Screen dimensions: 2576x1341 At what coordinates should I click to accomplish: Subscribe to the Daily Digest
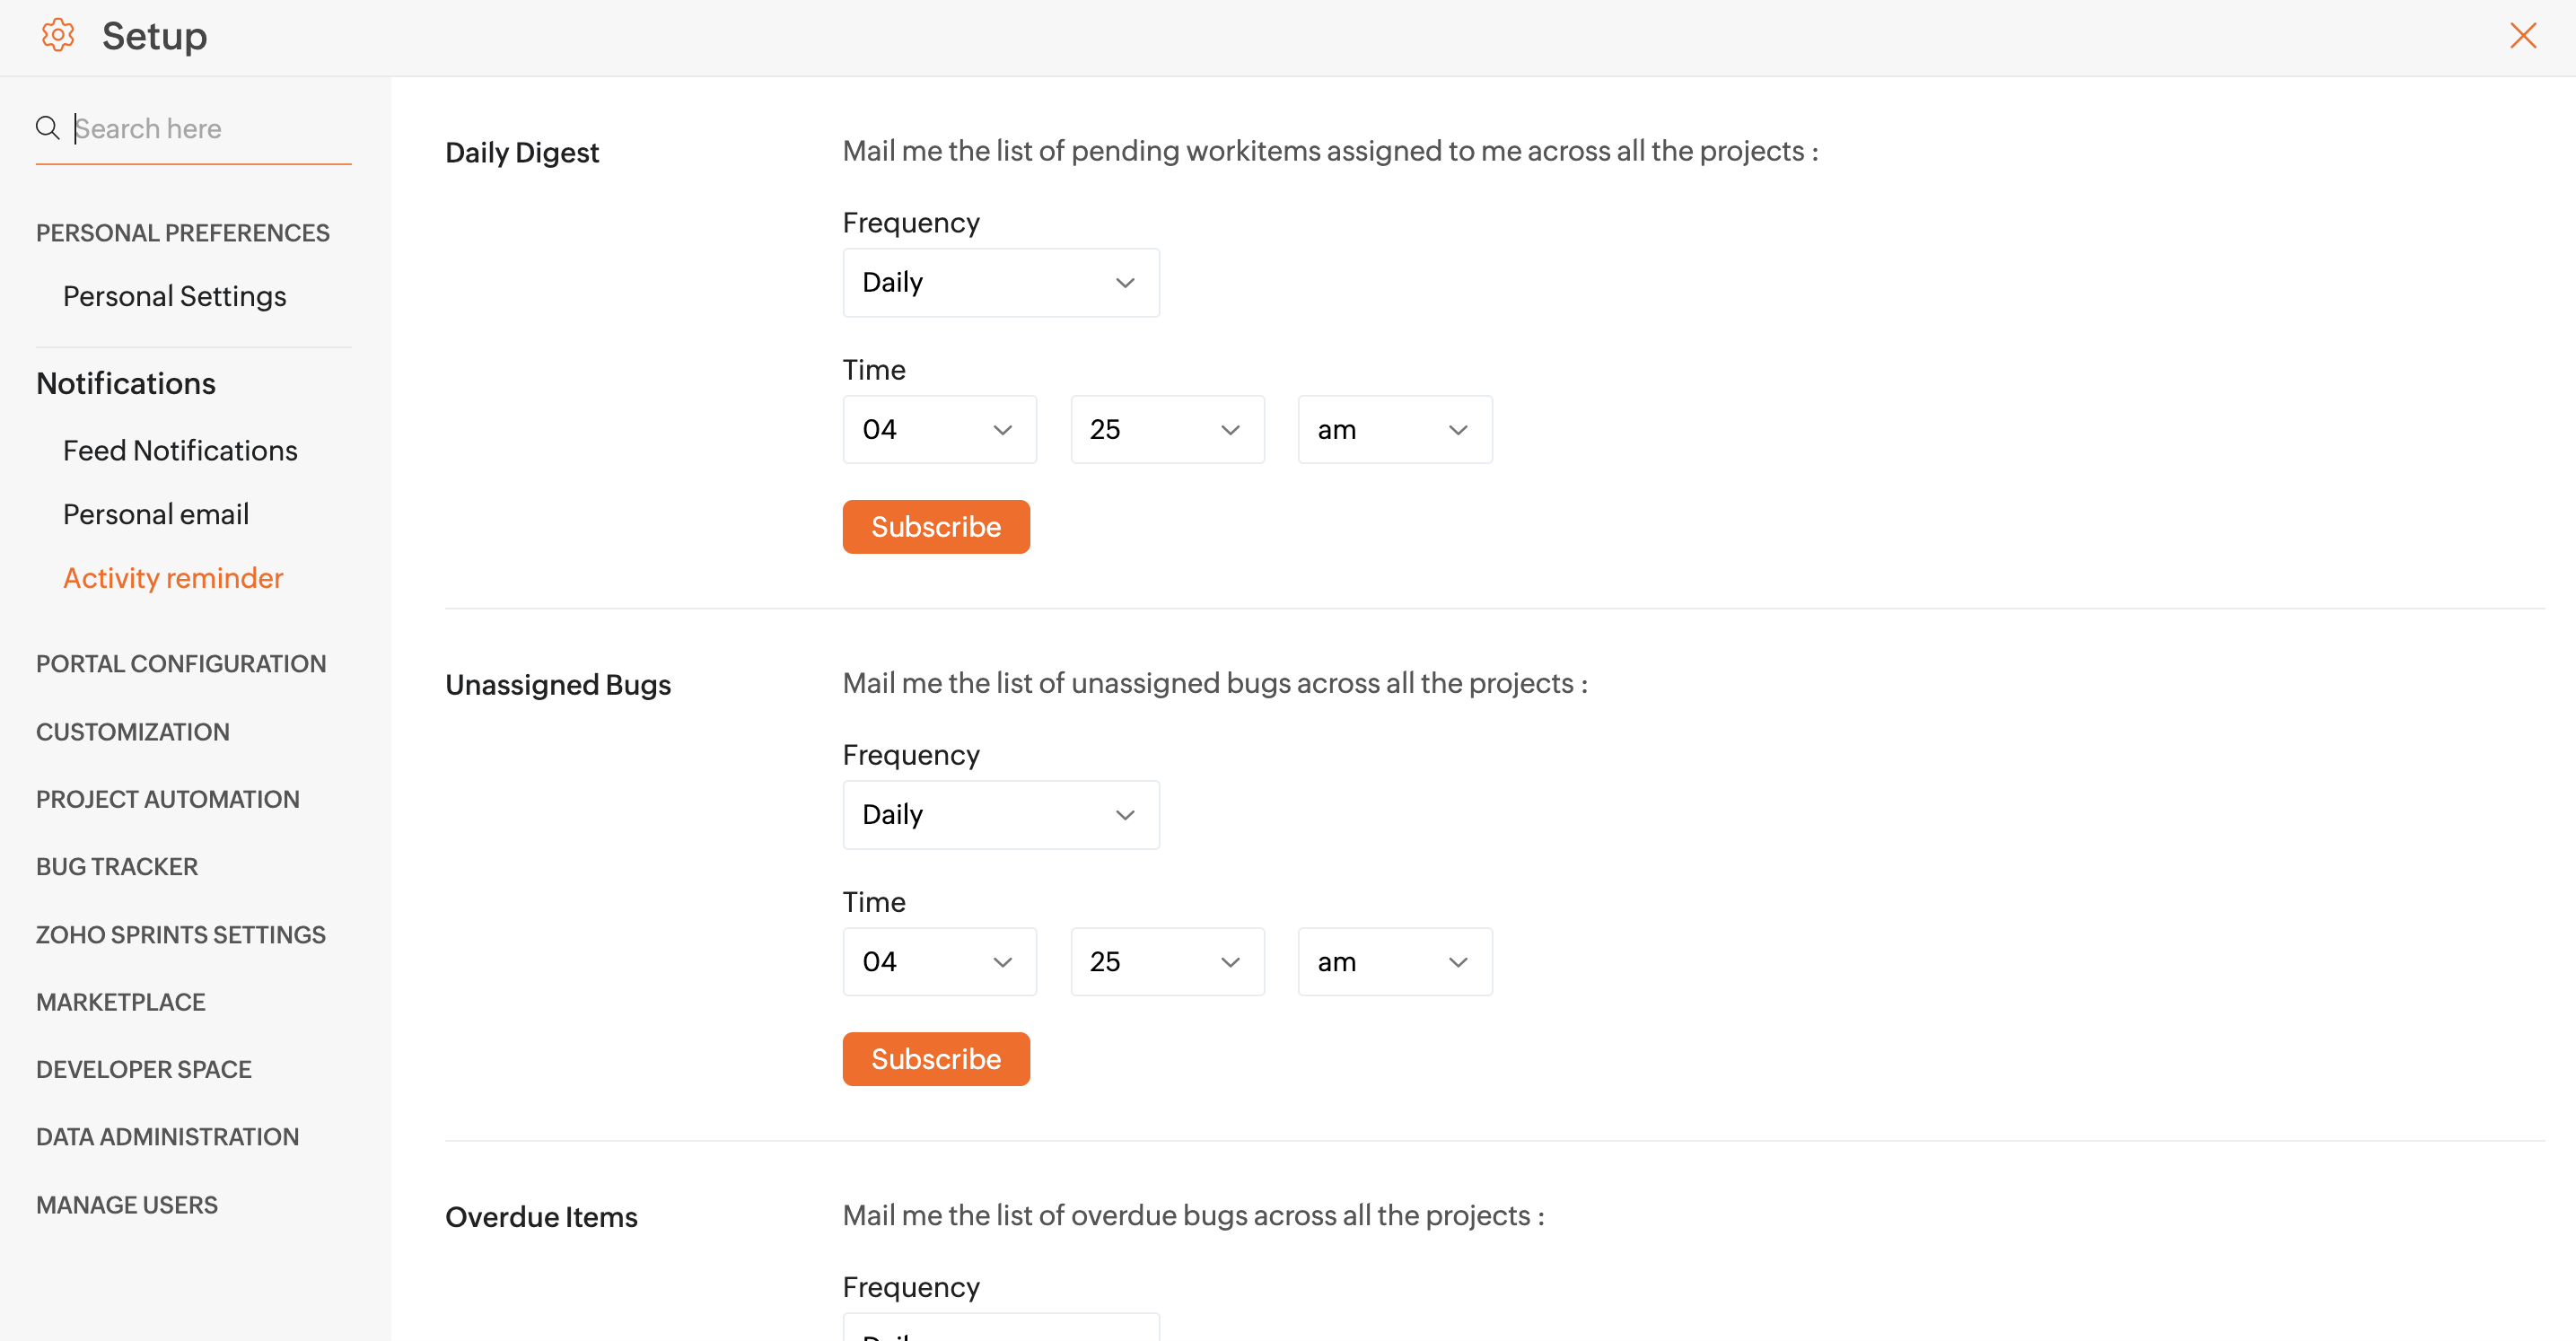click(x=935, y=527)
